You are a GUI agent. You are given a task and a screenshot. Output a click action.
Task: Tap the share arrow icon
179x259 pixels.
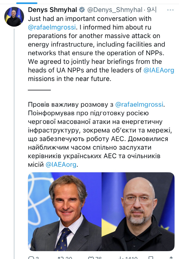pos(171,257)
